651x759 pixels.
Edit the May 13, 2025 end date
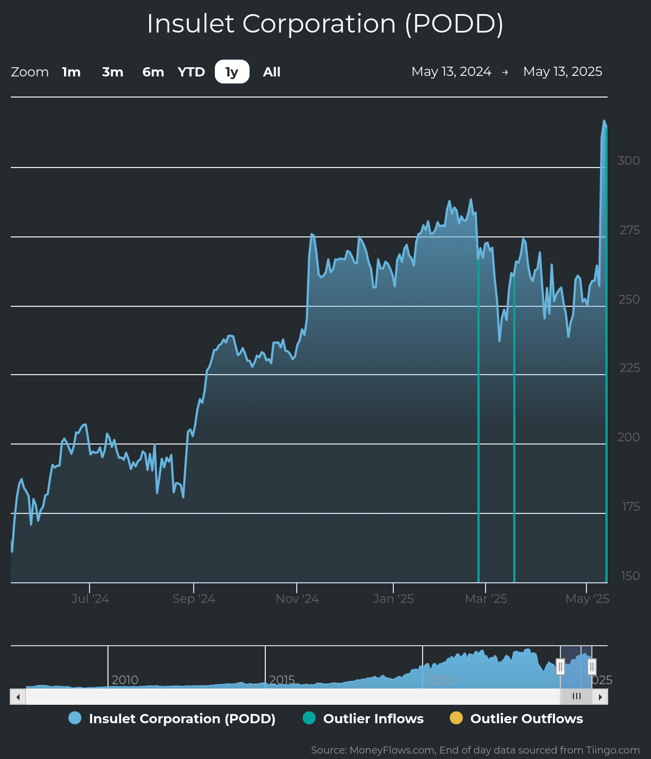(x=563, y=72)
